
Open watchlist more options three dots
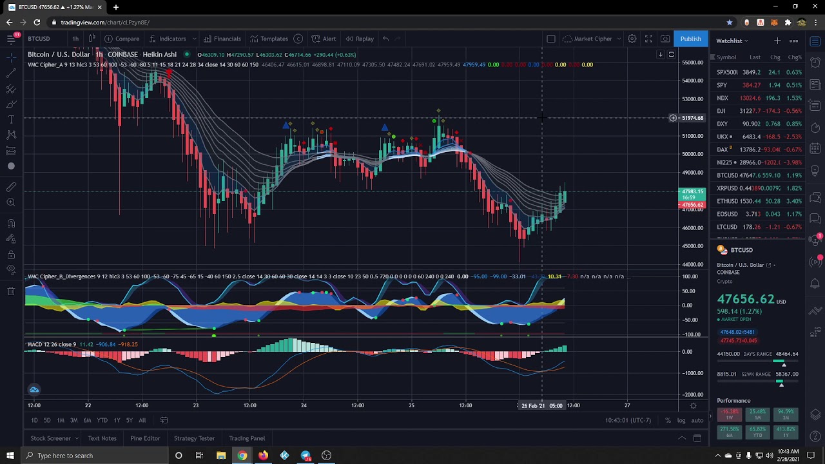pos(793,41)
